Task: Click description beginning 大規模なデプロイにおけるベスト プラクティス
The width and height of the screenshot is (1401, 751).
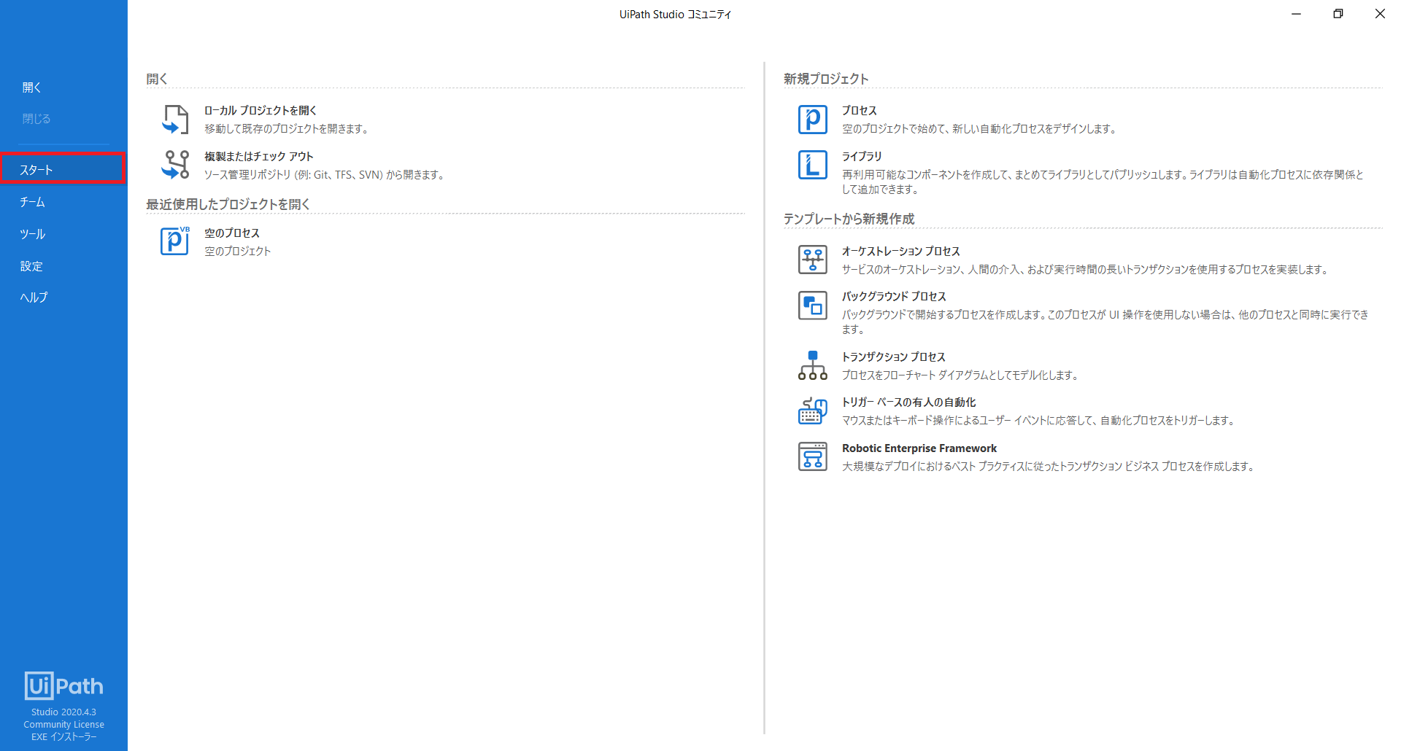Action: coord(1050,467)
